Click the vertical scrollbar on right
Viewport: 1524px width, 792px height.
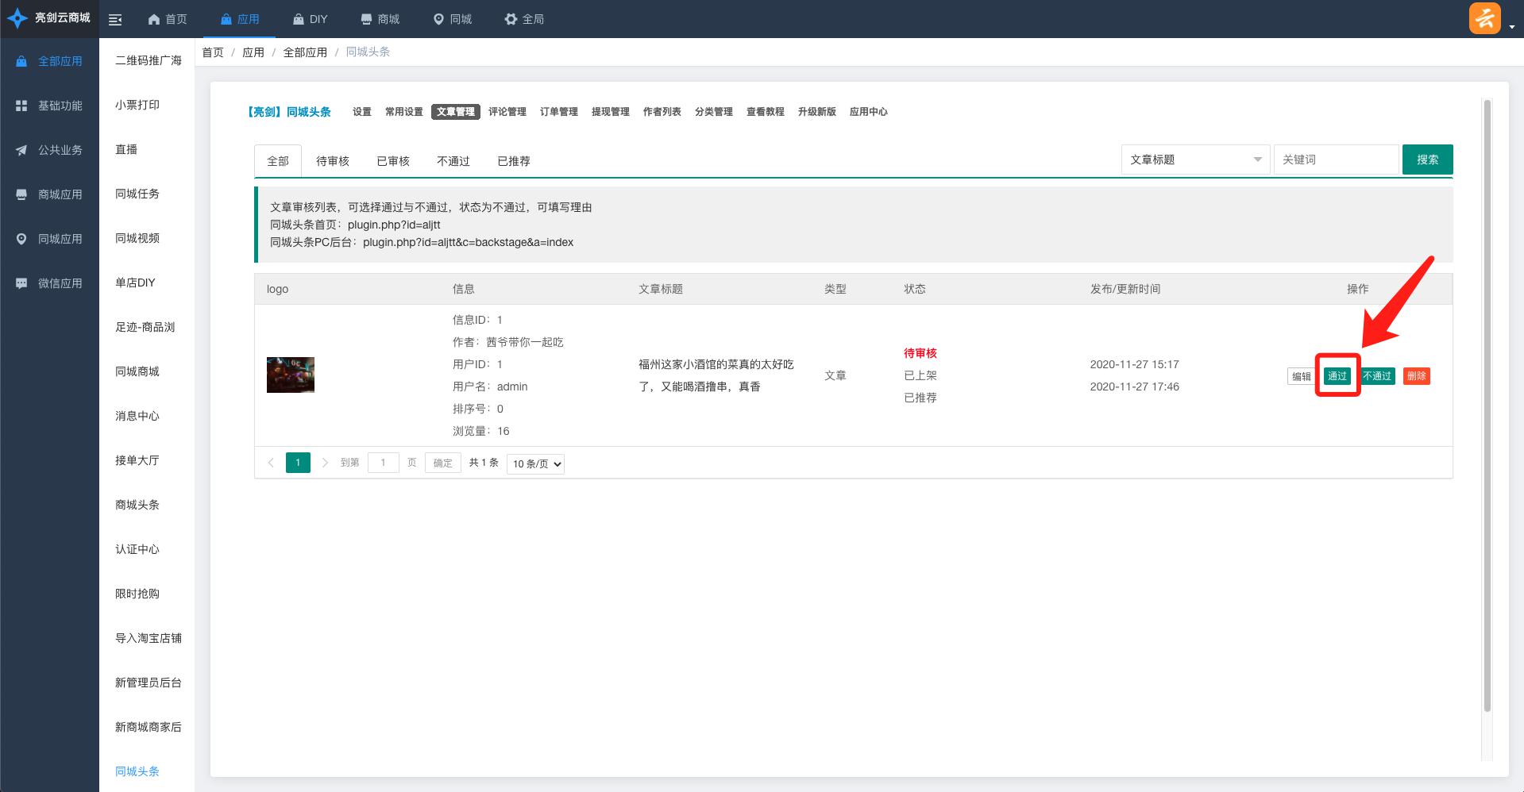click(1487, 405)
